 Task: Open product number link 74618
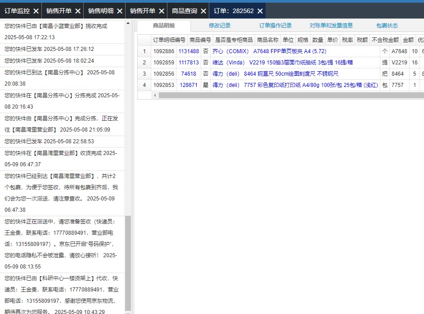(189, 74)
